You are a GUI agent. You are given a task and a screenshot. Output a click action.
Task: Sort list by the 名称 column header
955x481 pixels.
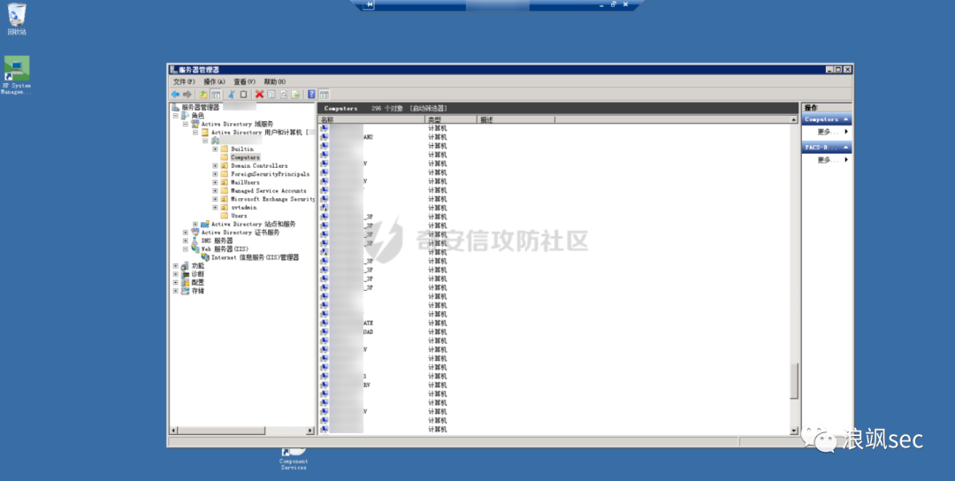371,120
